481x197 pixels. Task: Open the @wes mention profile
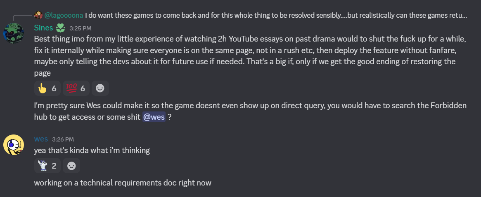154,117
